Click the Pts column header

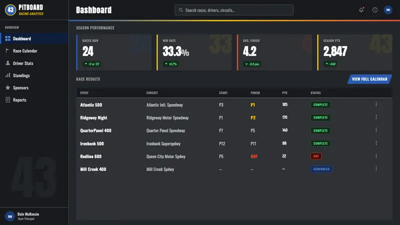[284, 93]
